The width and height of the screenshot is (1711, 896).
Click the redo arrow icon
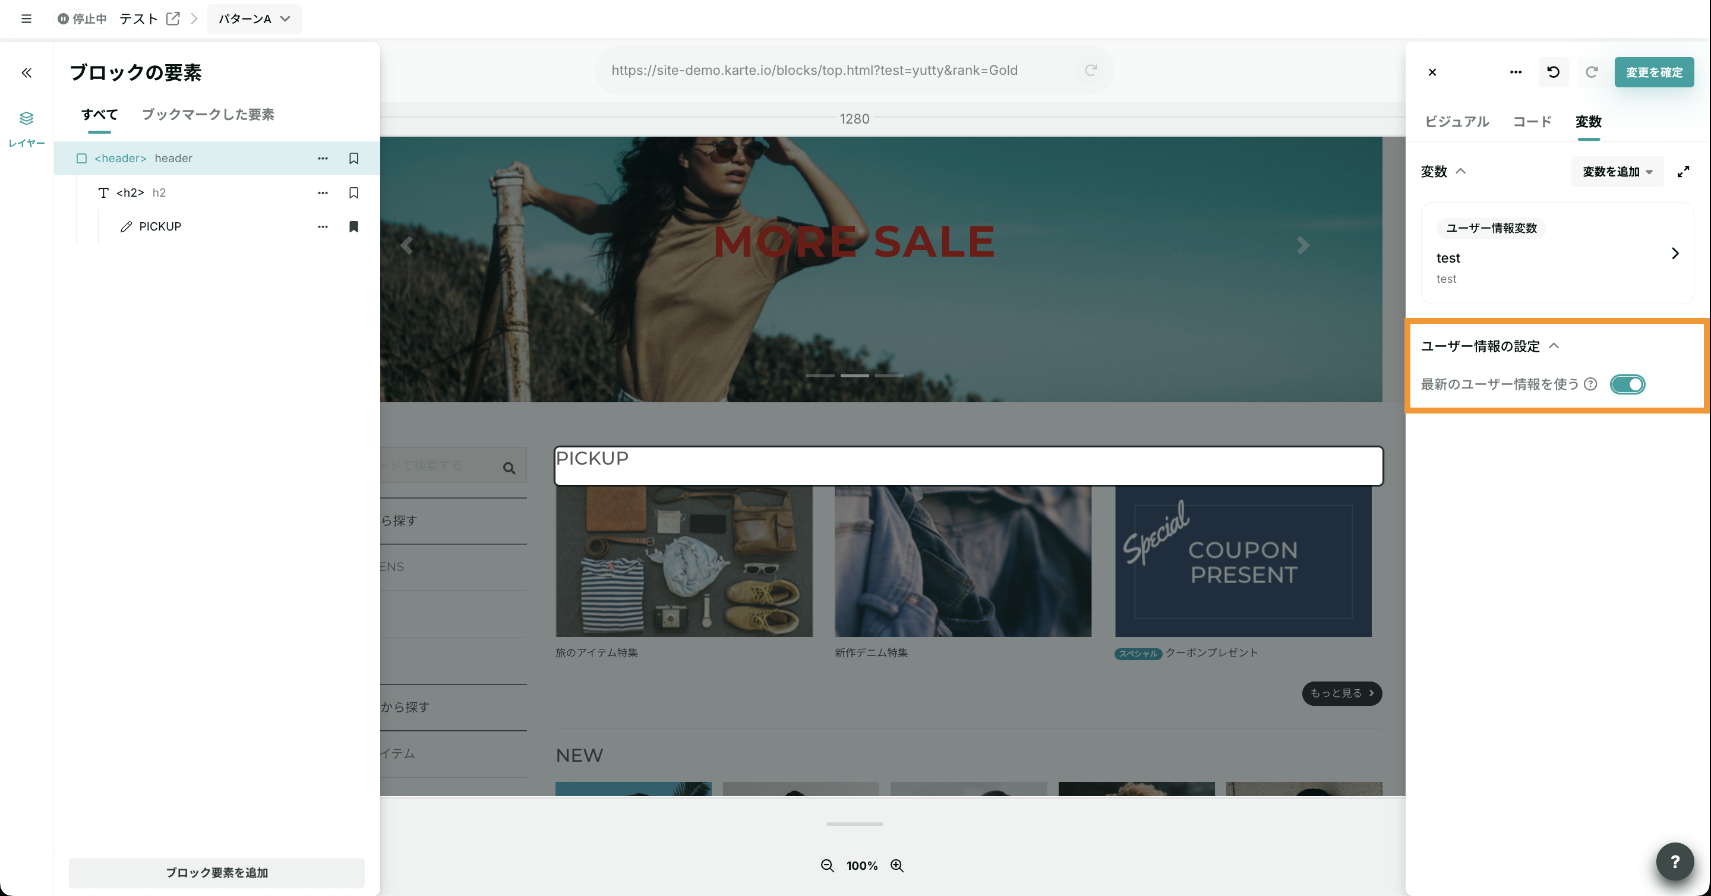(x=1592, y=72)
